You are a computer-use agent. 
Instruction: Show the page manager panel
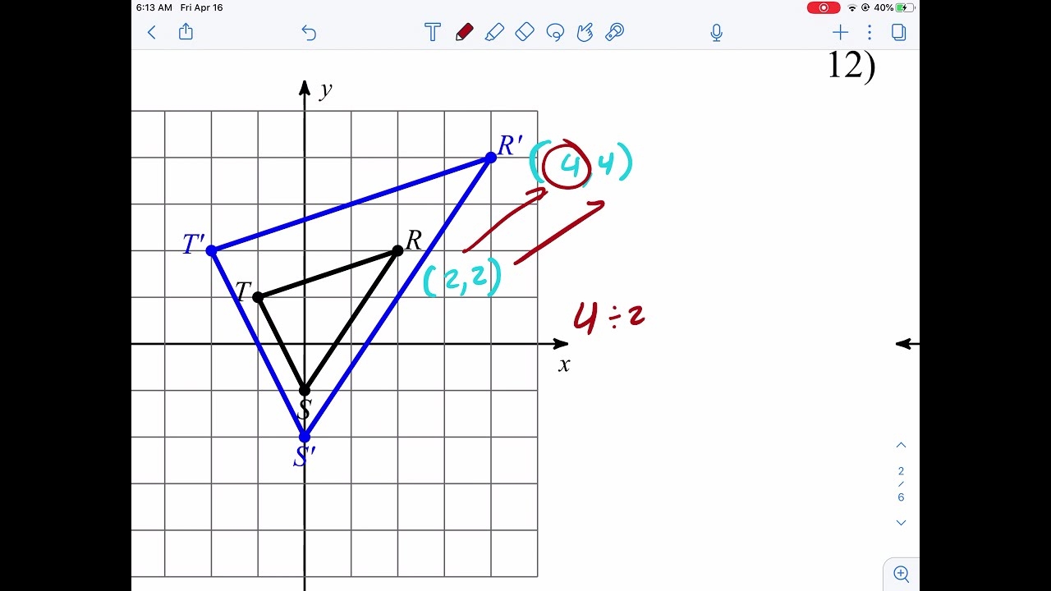(x=899, y=32)
